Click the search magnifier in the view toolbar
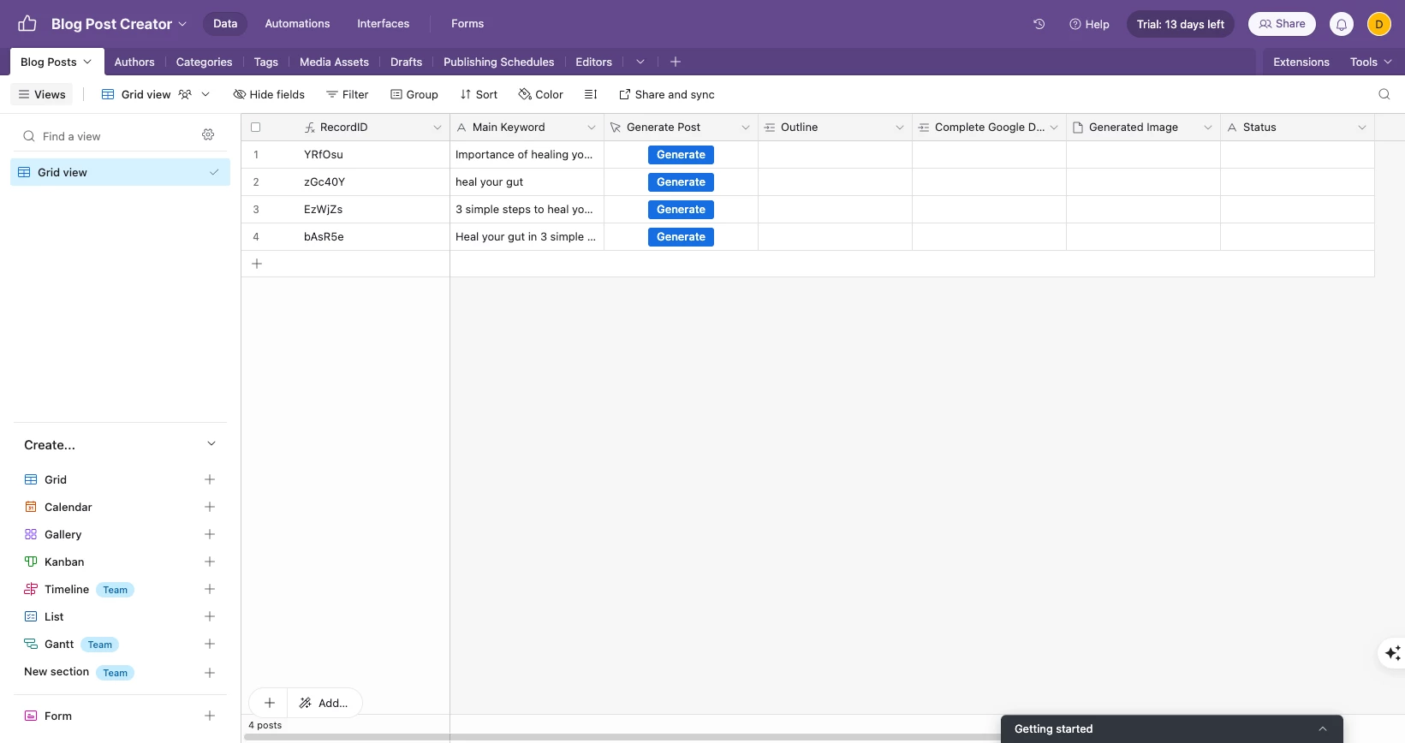Screen dimensions: 1405x743 coord(1384,94)
